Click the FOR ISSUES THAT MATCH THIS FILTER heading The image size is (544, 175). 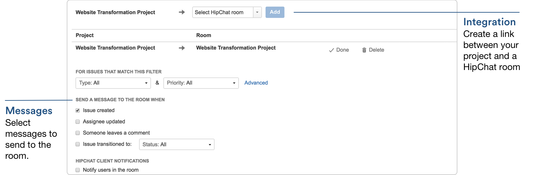point(119,72)
